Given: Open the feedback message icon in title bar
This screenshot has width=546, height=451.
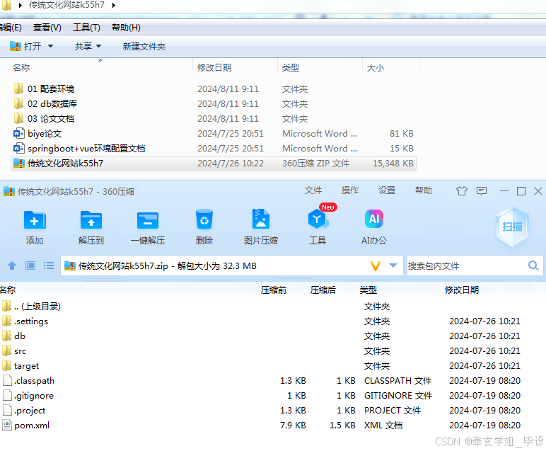Looking at the screenshot, I should click(x=482, y=191).
